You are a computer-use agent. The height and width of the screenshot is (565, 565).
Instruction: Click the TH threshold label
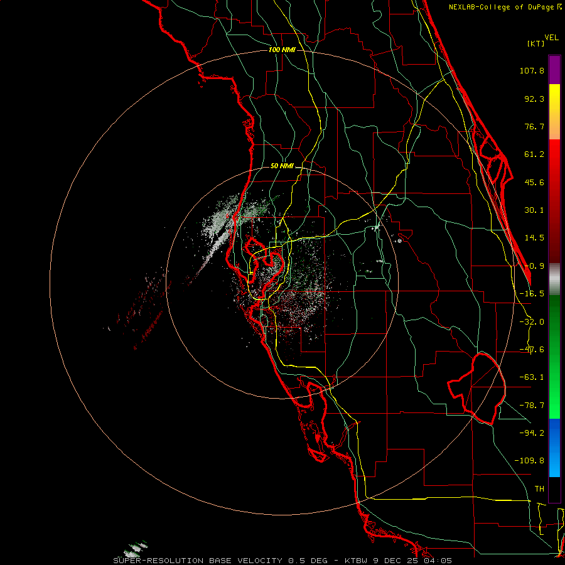click(x=539, y=488)
